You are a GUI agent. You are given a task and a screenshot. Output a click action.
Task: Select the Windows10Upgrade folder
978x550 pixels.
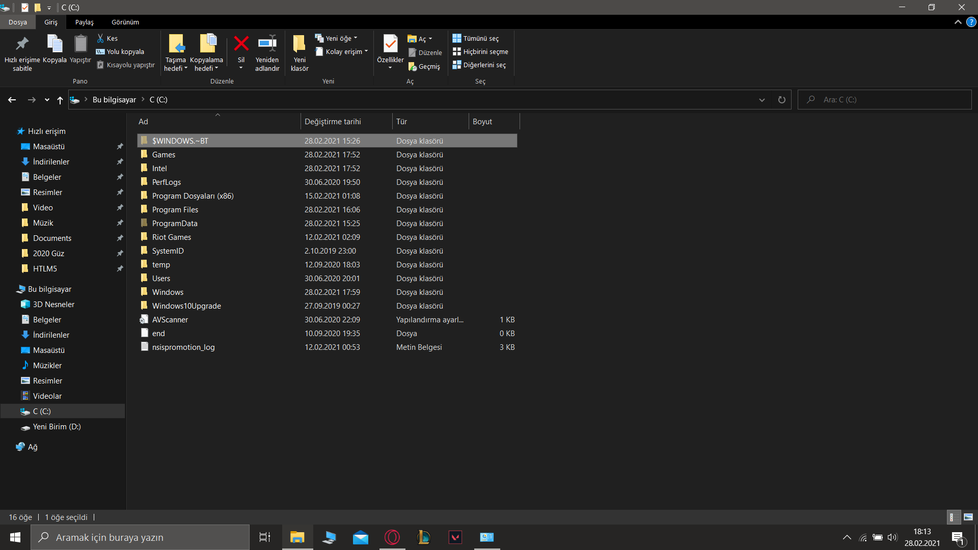tap(327, 306)
